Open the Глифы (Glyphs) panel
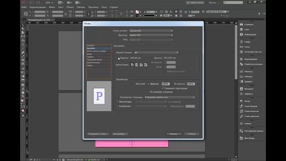The height and width of the screenshot is (161, 286). pyautogui.click(x=245, y=42)
